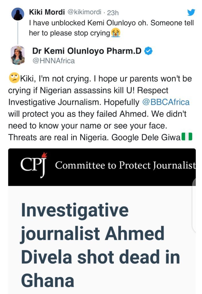202x294 pixels.
Task: Open the 23h tweet timestamp
Action: (x=113, y=13)
